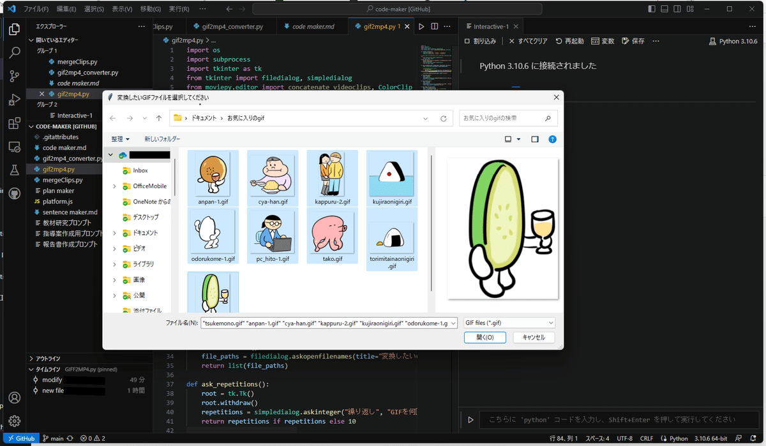
Task: Split the editor to the right
Action: (x=435, y=27)
